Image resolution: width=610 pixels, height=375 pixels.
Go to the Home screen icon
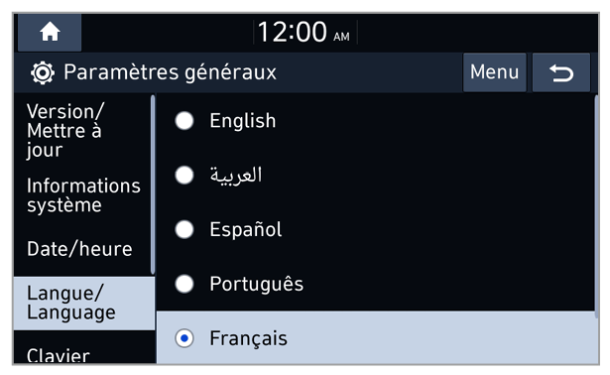[x=50, y=32]
